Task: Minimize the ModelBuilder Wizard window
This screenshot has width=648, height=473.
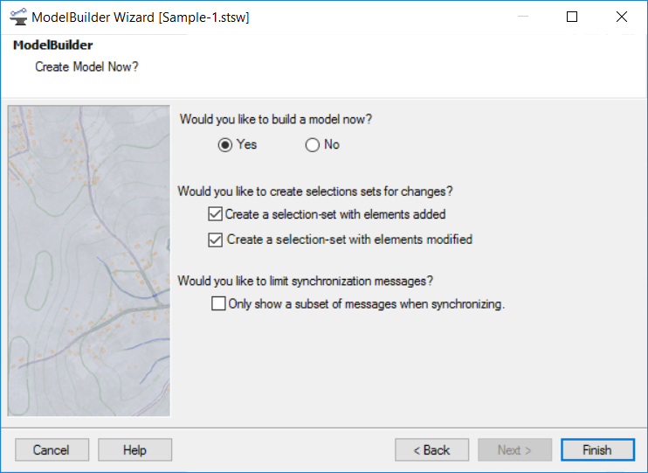Action: coord(523,17)
